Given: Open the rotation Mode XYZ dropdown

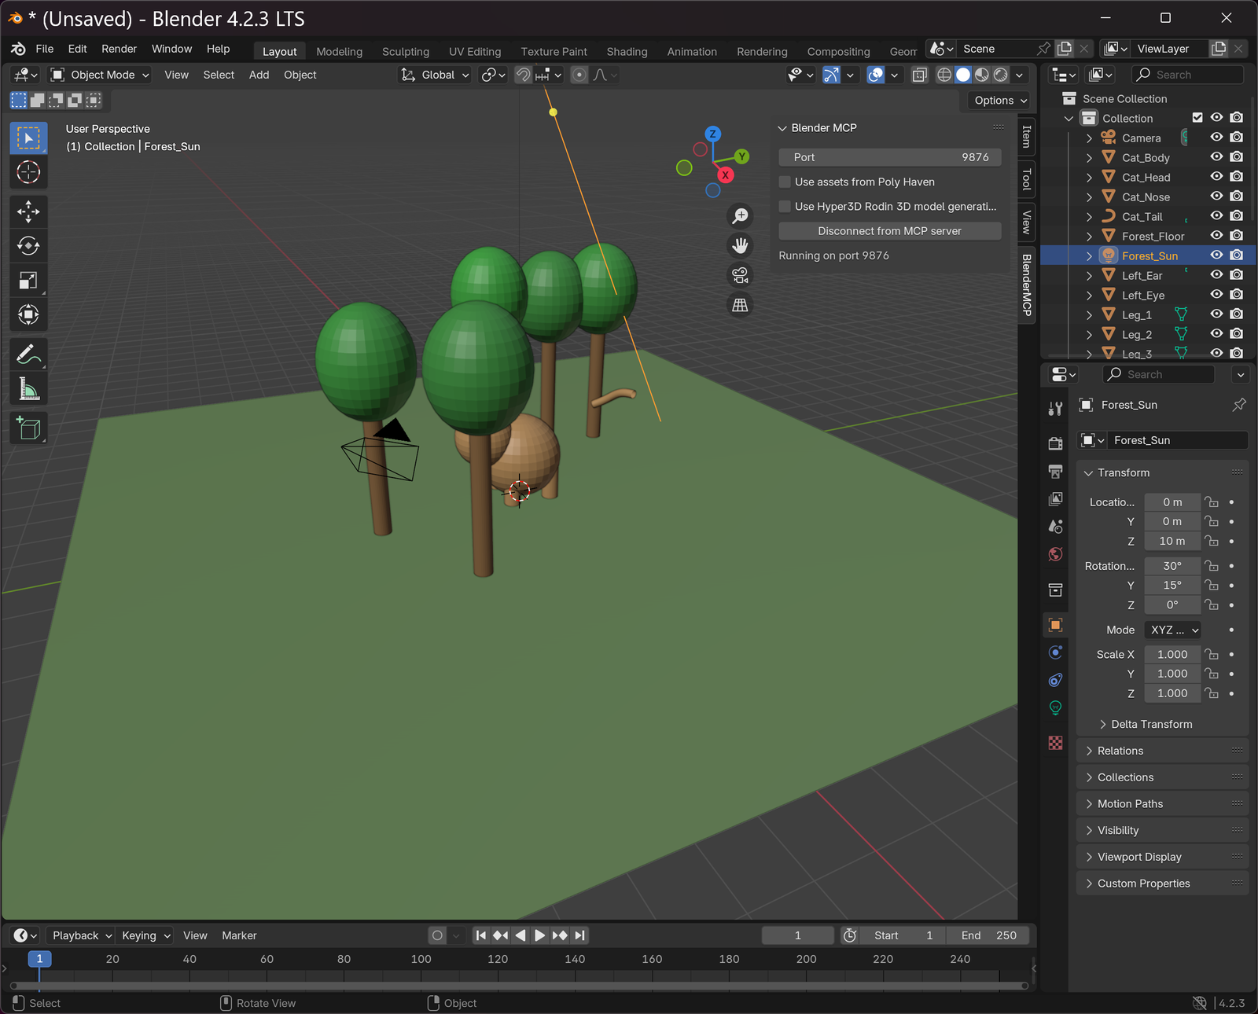Looking at the screenshot, I should tap(1173, 630).
